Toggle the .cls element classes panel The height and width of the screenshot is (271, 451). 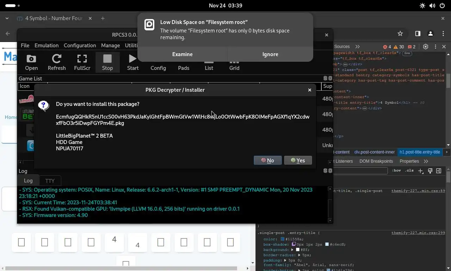[409, 171]
